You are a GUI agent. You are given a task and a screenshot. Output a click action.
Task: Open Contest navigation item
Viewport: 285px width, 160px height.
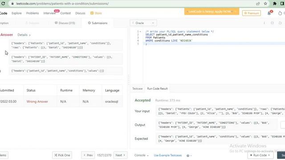point(65,13)
